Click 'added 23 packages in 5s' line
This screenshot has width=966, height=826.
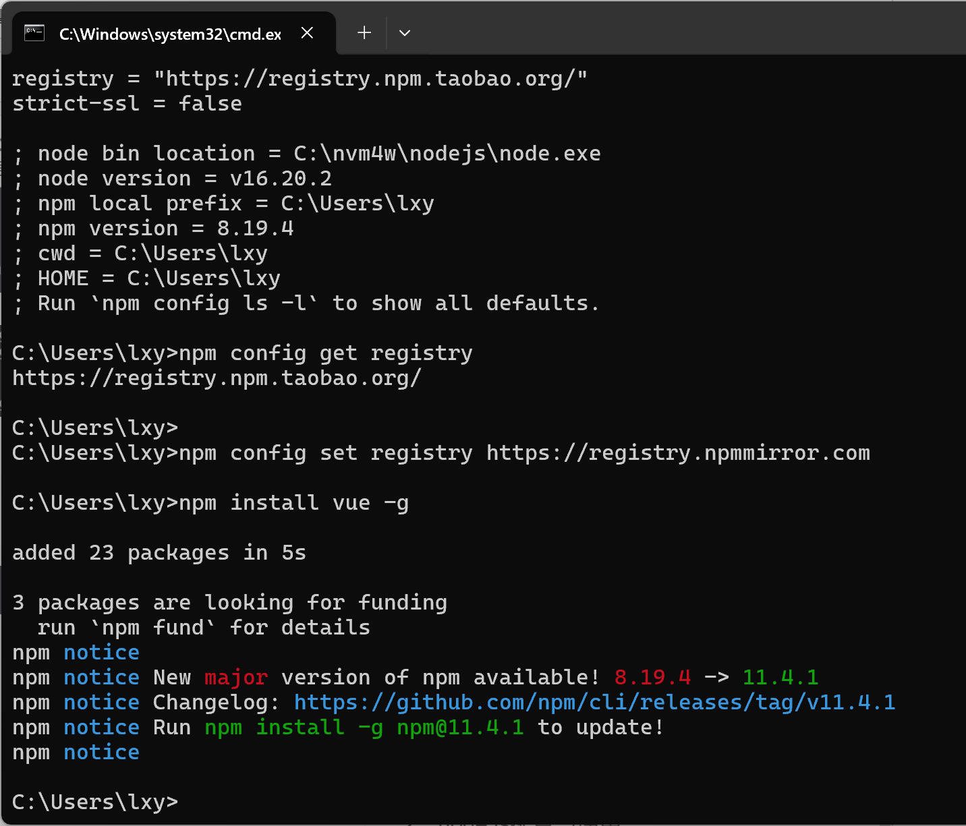tap(159, 553)
